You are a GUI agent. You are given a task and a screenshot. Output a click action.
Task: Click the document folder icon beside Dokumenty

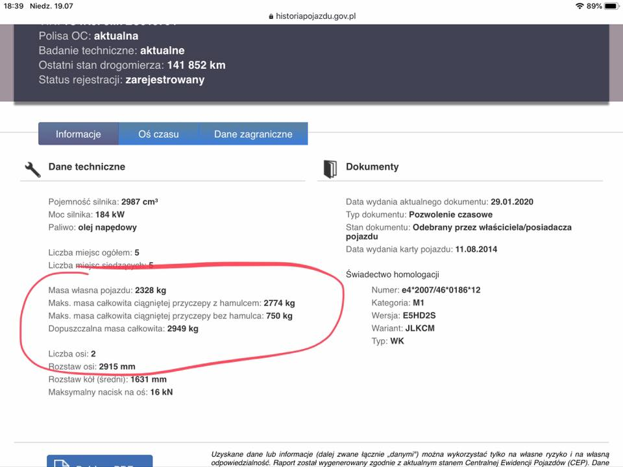click(x=330, y=169)
